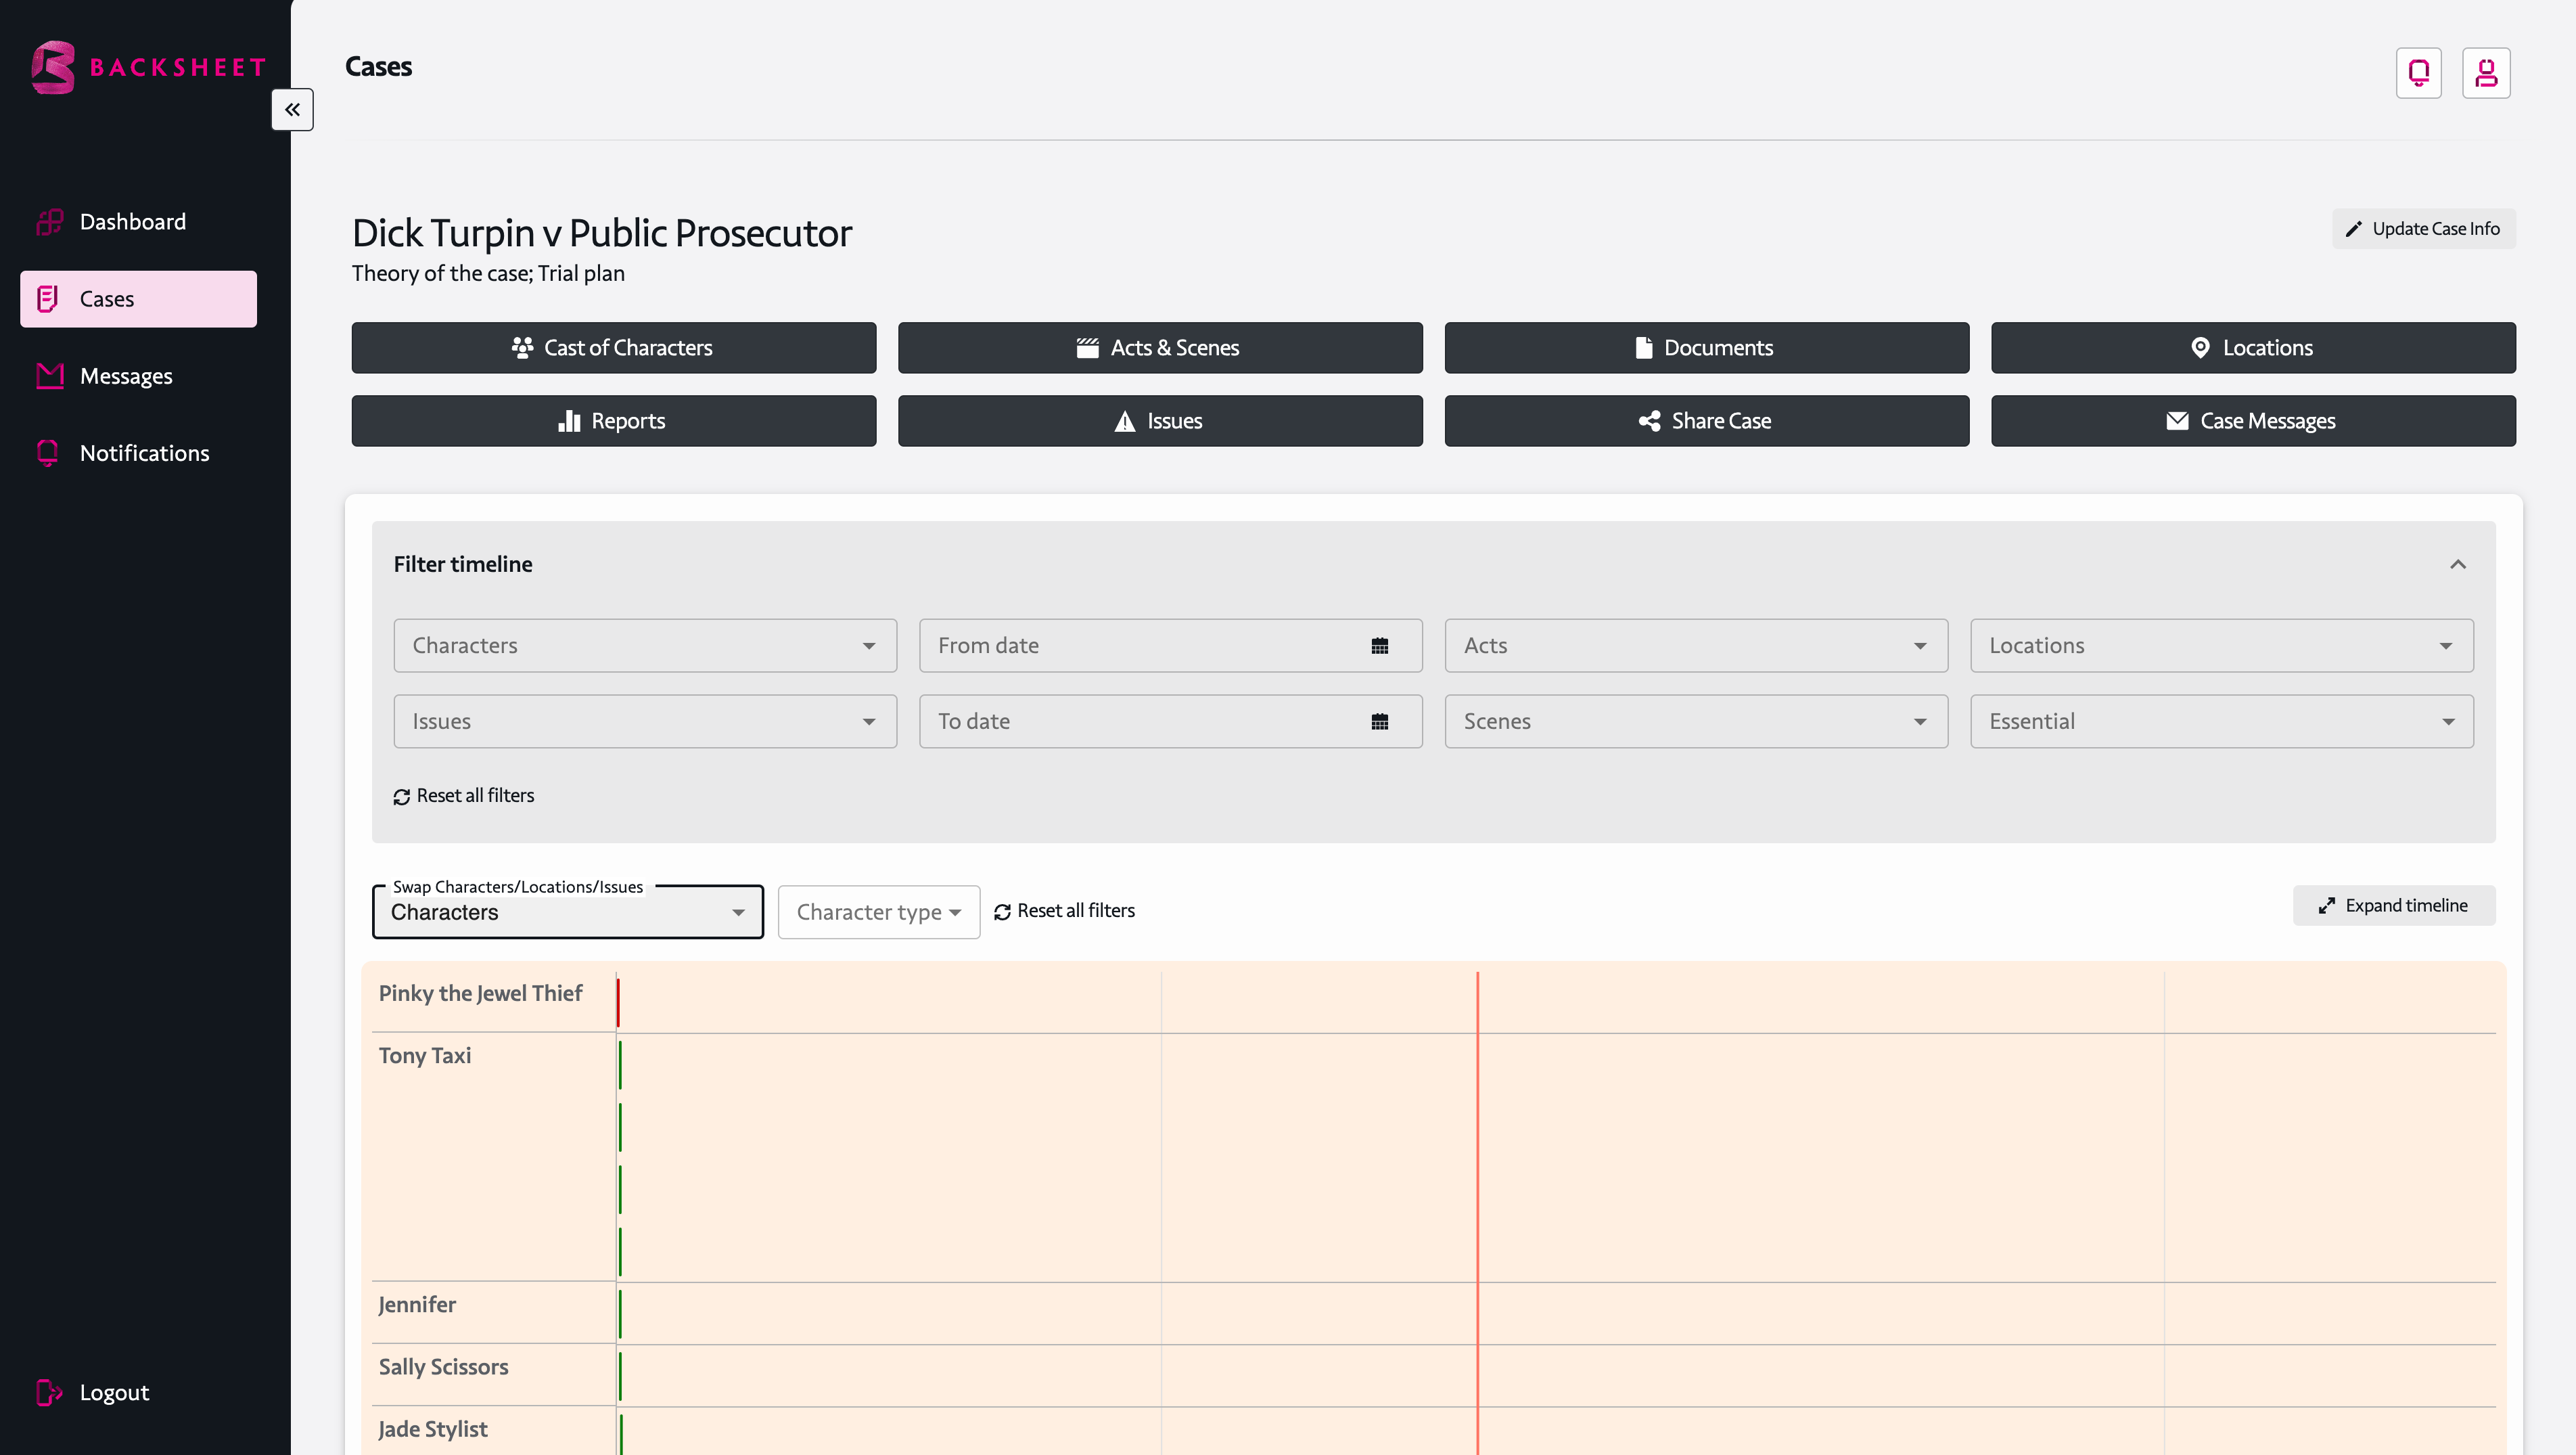This screenshot has height=1455, width=2576.
Task: Open the From date calendar icon
Action: tap(1379, 646)
